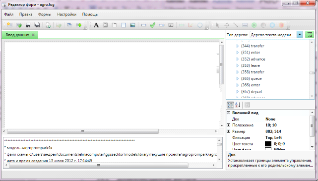The width and height of the screenshot is (318, 181).
Task: Click the light blue circle toolbar icon
Action: [x=272, y=25]
